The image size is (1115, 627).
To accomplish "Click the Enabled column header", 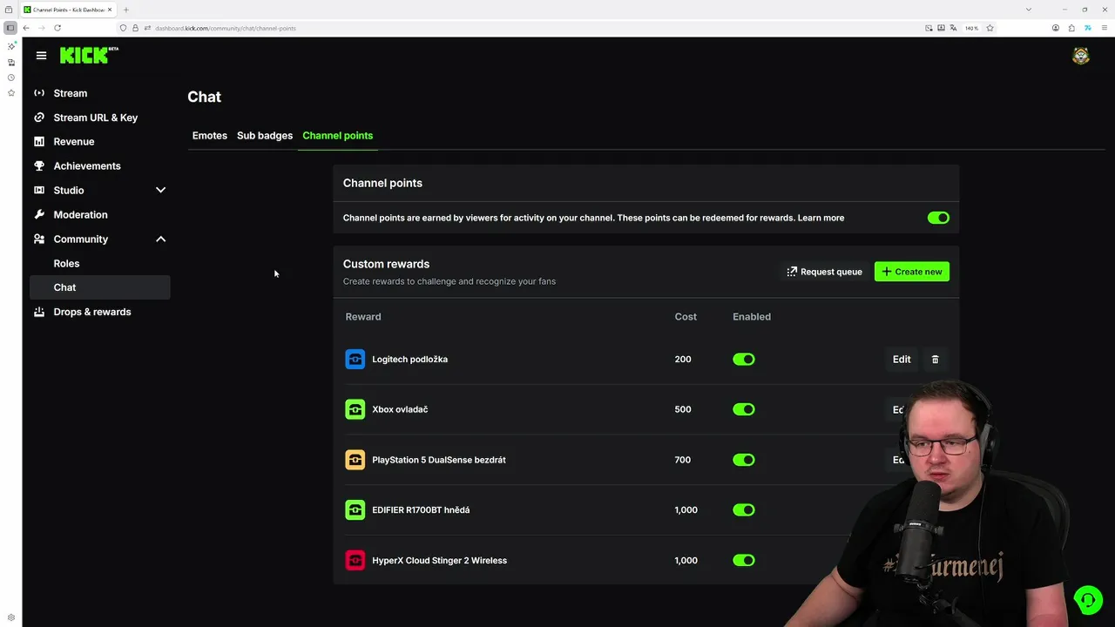I will click(752, 317).
